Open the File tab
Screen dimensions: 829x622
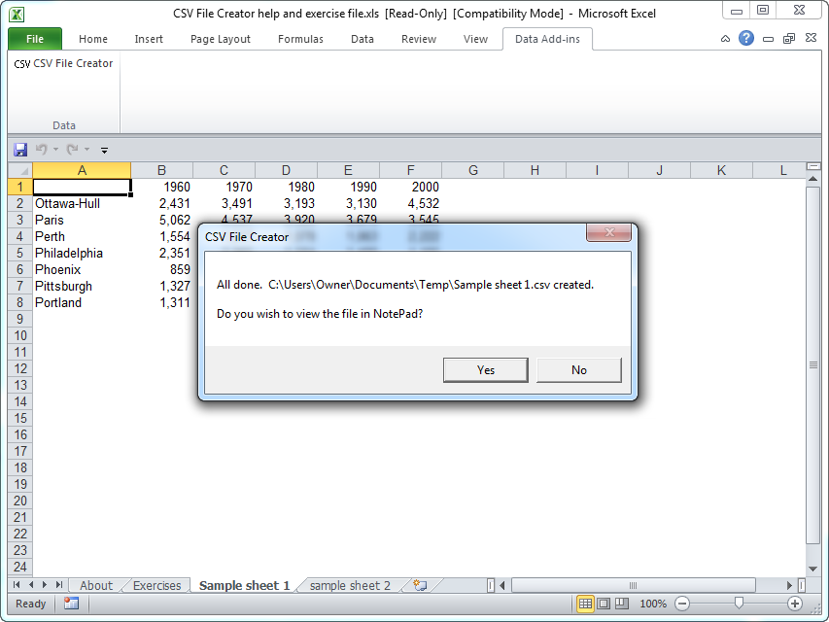(x=35, y=39)
